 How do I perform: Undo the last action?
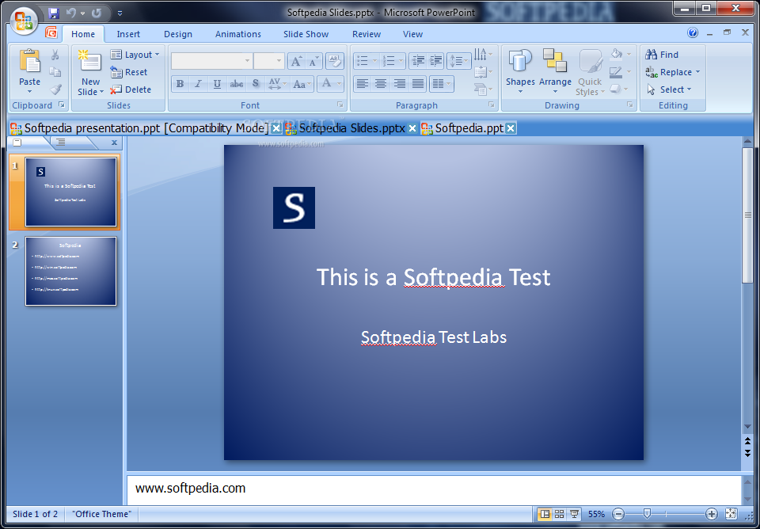tap(71, 13)
